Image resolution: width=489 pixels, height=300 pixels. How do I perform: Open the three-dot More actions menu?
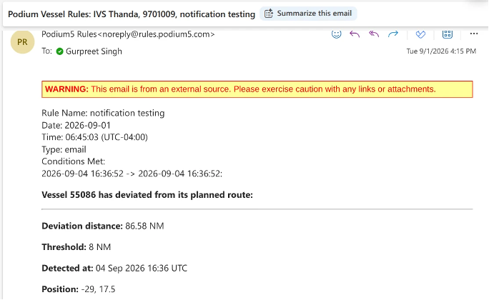click(474, 34)
